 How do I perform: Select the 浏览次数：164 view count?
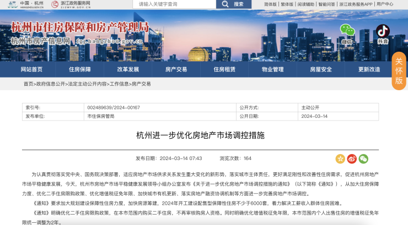pos(235,158)
